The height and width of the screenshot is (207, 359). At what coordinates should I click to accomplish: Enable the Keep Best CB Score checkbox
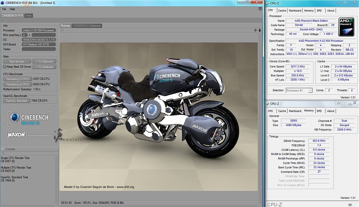(x=5, y=67)
